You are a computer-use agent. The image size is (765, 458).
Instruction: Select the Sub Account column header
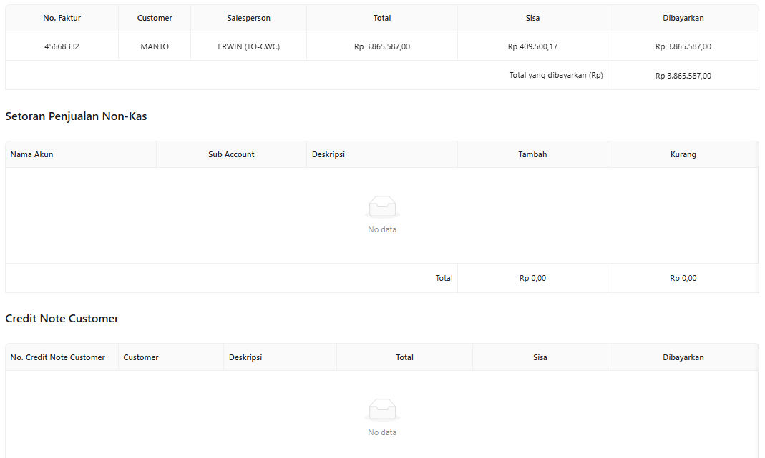pos(231,154)
